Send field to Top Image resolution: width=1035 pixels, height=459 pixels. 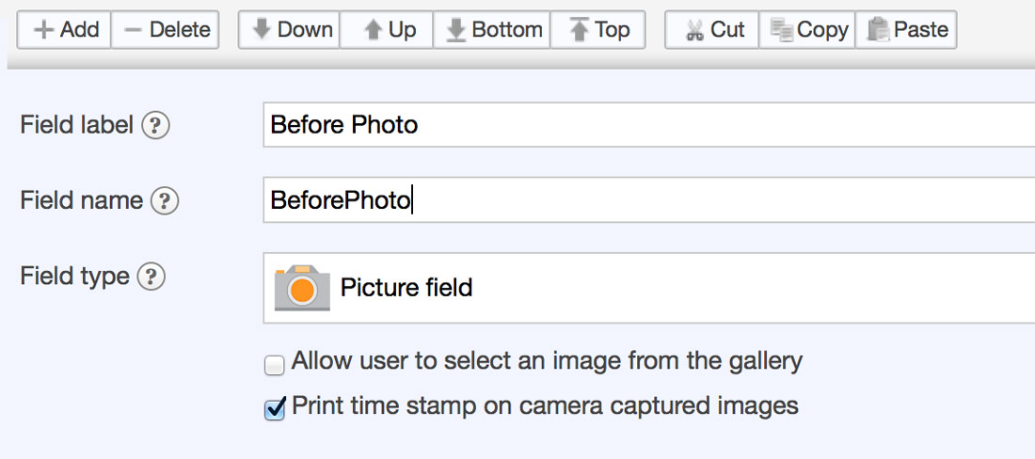pyautogui.click(x=597, y=30)
